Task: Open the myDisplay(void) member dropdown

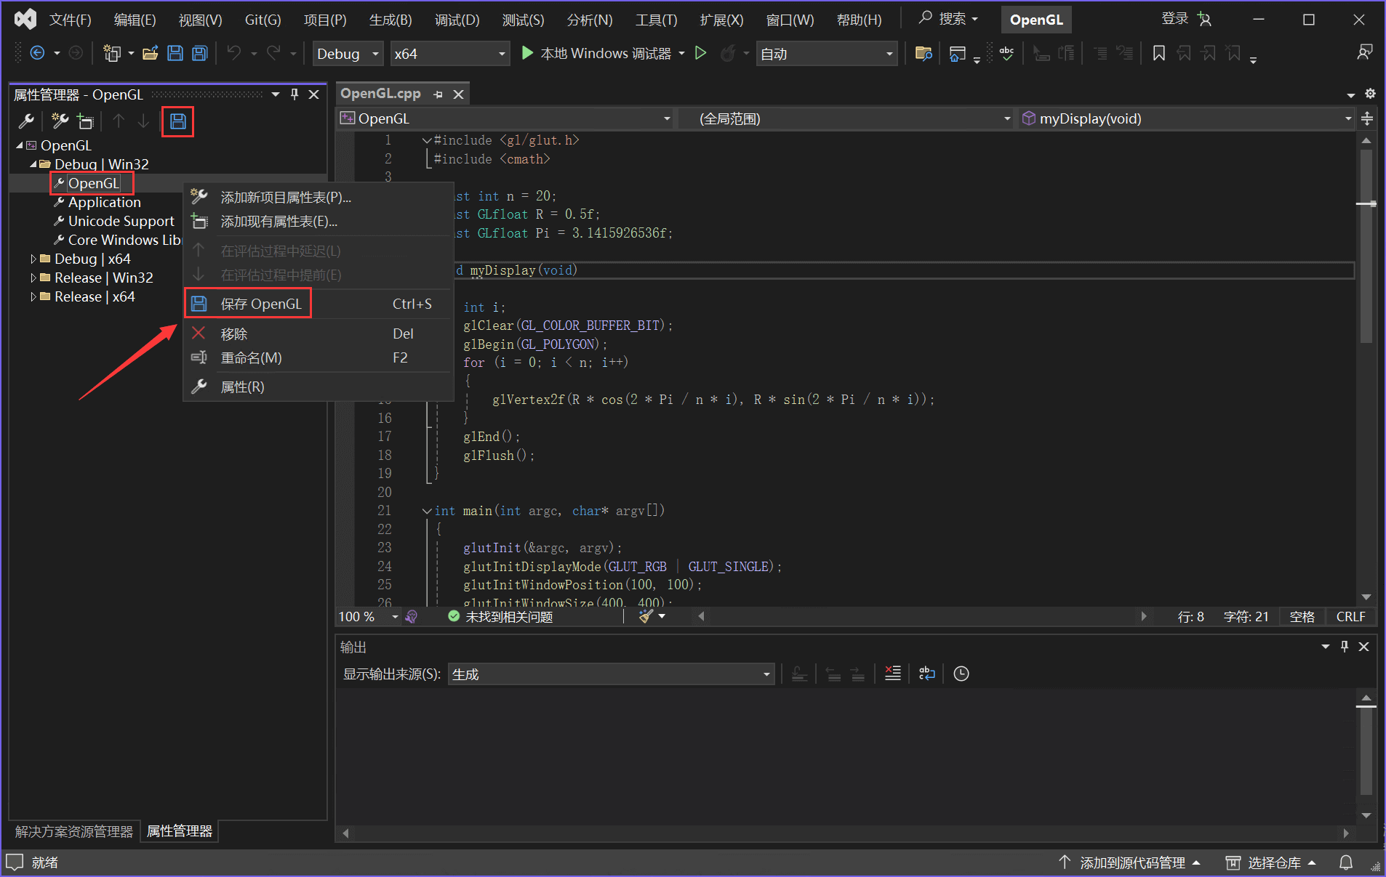Action: tap(1187, 118)
